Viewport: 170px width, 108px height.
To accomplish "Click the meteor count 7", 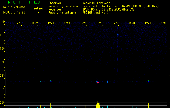I will tap(38, 12).
